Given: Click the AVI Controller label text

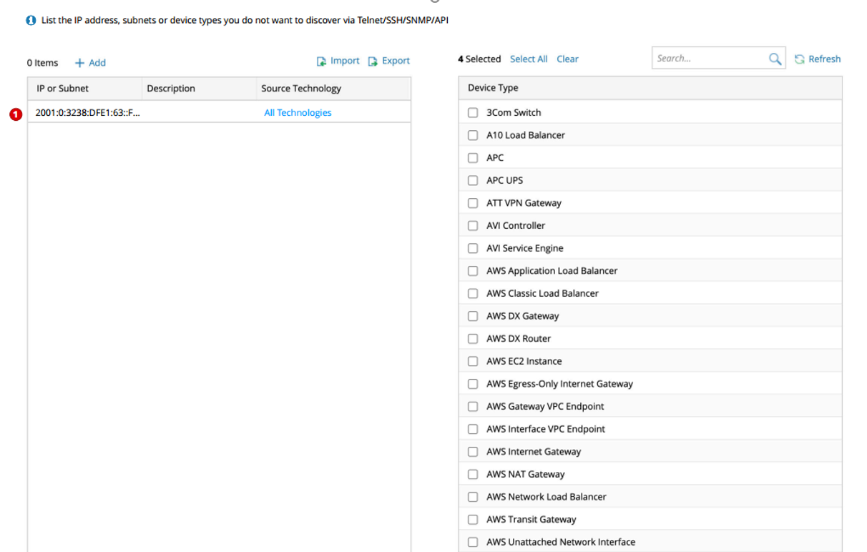Looking at the screenshot, I should (516, 225).
